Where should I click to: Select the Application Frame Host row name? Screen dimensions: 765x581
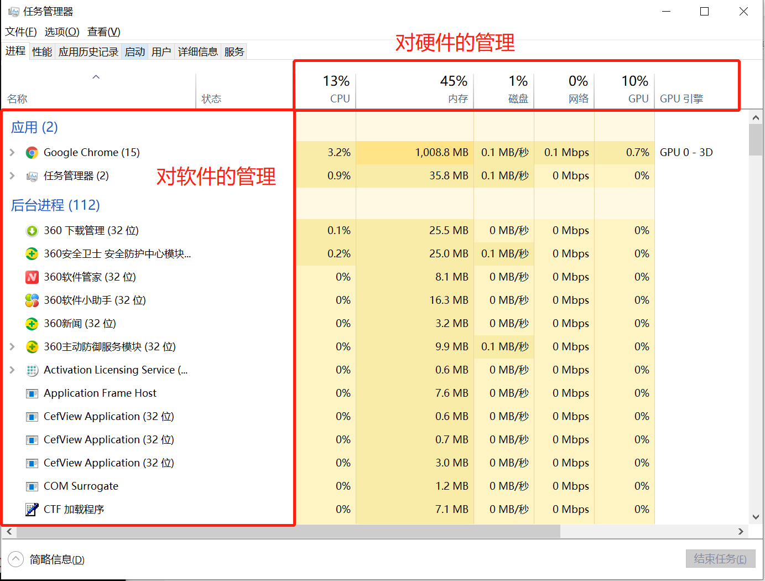(100, 393)
